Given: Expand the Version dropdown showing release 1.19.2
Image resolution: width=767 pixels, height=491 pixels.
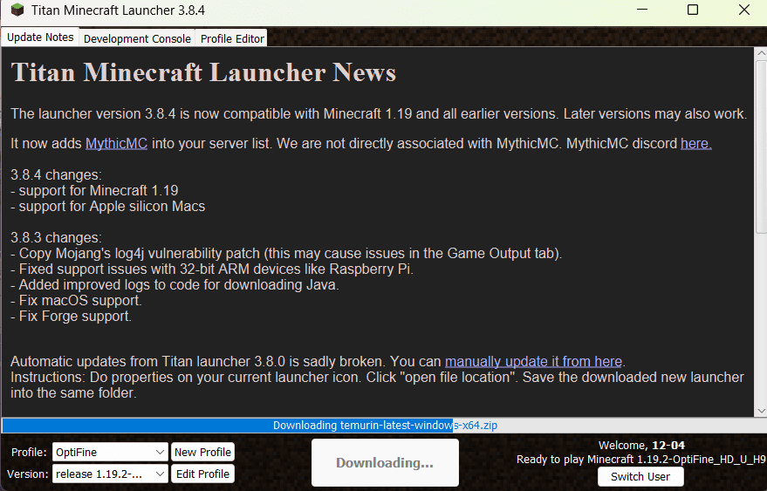Looking at the screenshot, I should click(110, 474).
